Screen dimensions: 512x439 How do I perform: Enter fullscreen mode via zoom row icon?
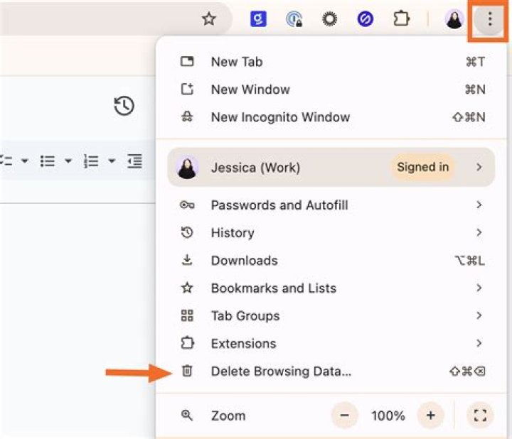(480, 416)
